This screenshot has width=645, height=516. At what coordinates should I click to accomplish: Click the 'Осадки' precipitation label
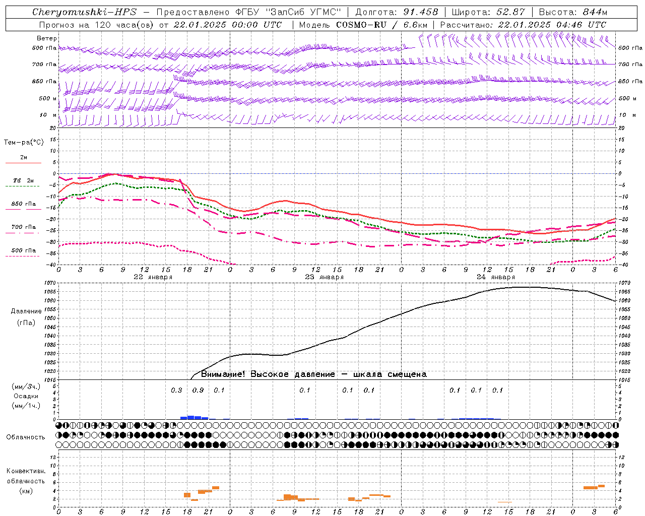coord(26,396)
